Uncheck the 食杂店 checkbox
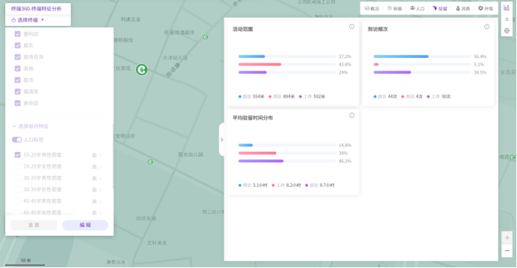This screenshot has width=517, height=268. pos(17,103)
